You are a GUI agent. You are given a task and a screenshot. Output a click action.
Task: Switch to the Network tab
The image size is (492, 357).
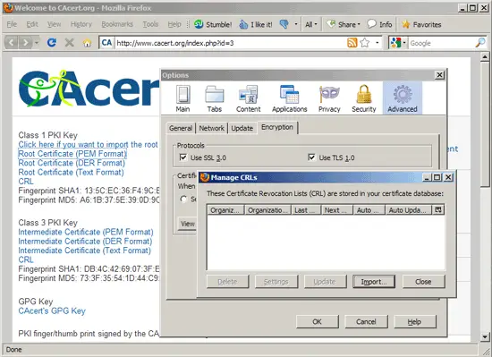[211, 128]
